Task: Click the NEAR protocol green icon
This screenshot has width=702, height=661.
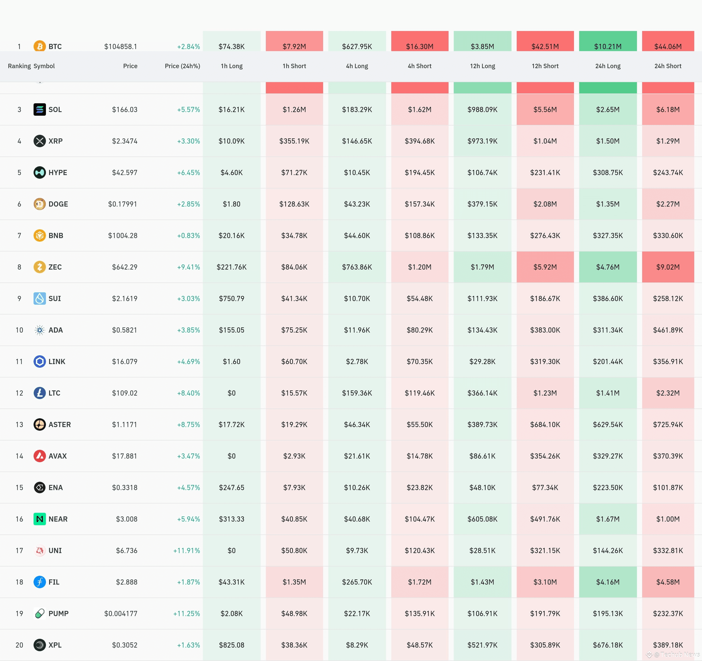Action: coord(39,519)
